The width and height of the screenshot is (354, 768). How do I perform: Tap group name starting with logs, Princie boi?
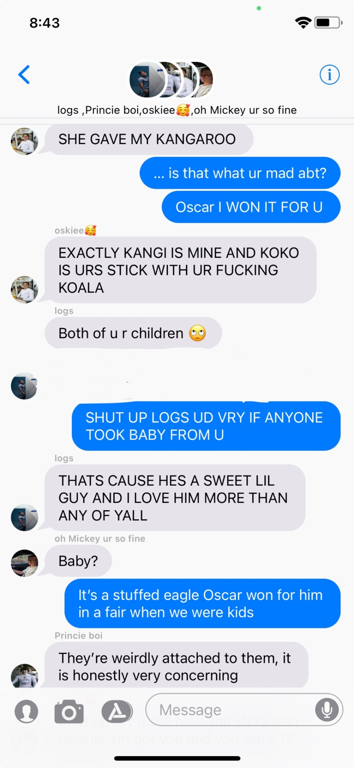coord(177,110)
